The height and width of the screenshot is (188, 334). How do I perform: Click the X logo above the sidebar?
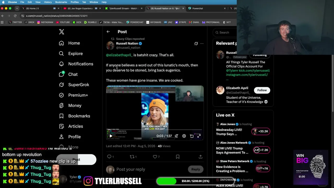[62, 32]
